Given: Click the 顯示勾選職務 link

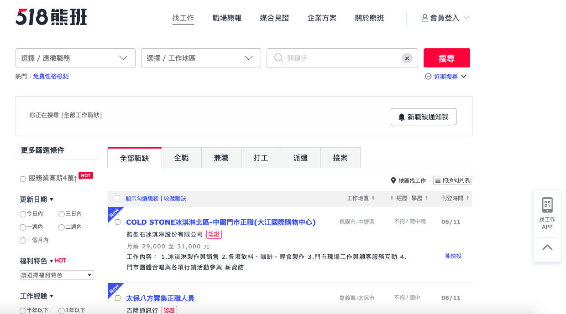Looking at the screenshot, I should coord(142,199).
